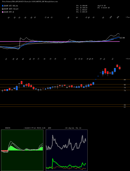130x171 pixels.
Task: Select the 'DOW ST: 93.14' legend text
Action: [x=11, y=6]
